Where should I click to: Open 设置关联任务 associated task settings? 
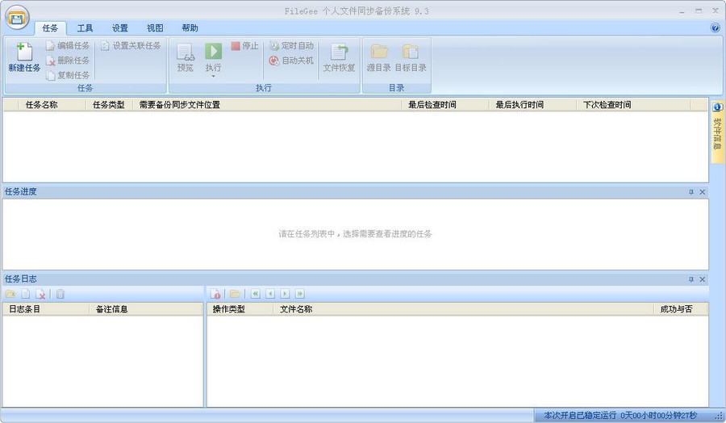[131, 45]
